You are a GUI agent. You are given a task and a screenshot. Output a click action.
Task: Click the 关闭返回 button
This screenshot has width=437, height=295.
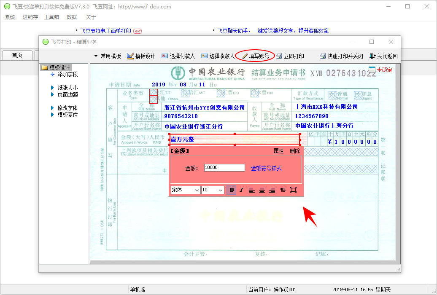pos(383,56)
